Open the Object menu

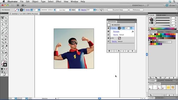(x=35, y=1)
